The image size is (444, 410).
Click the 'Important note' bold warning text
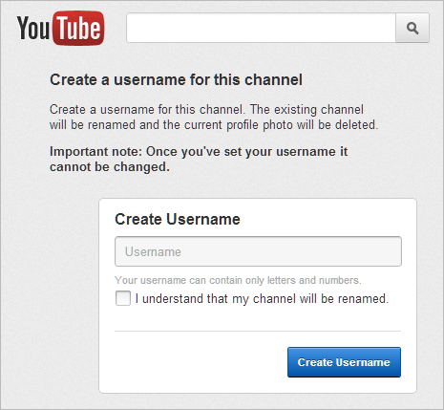(x=199, y=159)
